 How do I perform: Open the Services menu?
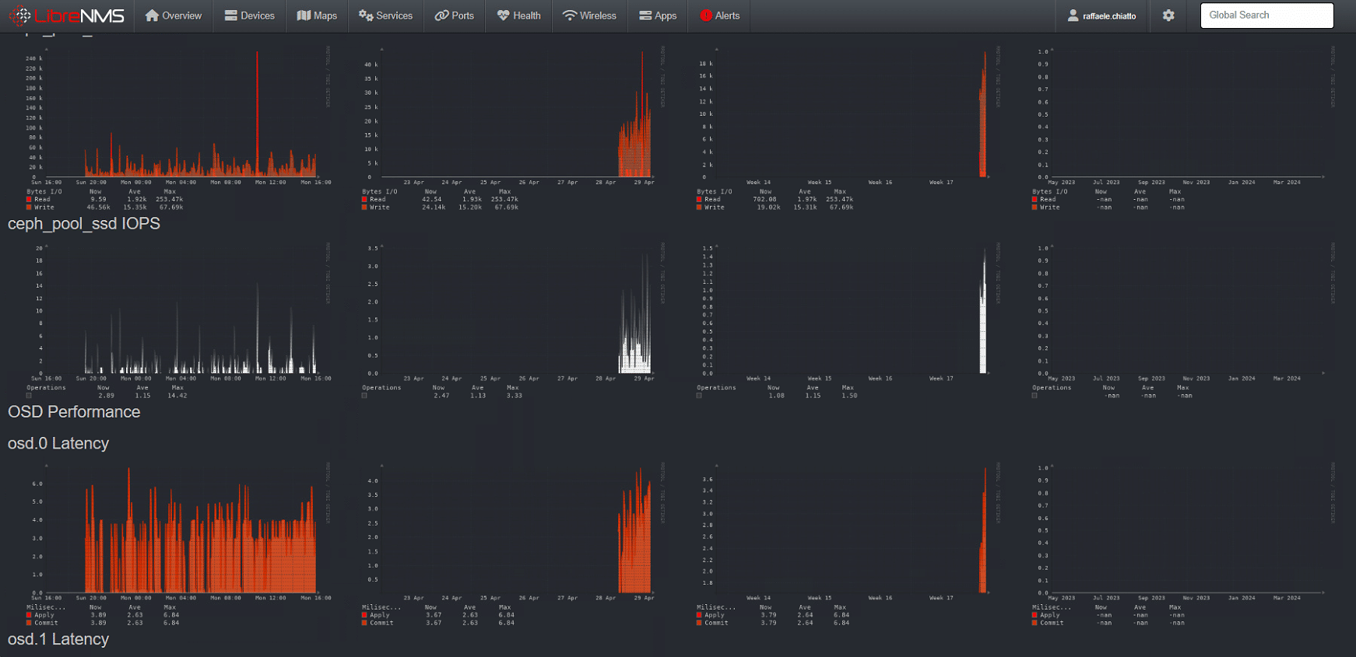coord(385,16)
